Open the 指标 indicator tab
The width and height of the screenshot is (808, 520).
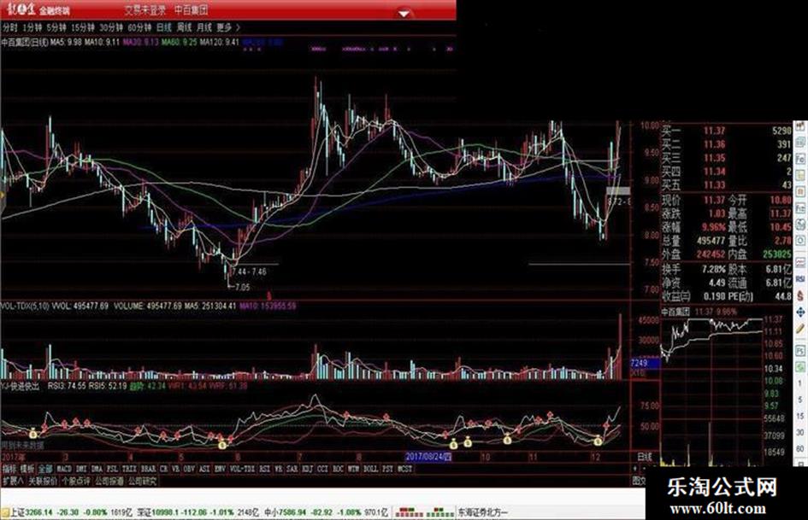9,469
